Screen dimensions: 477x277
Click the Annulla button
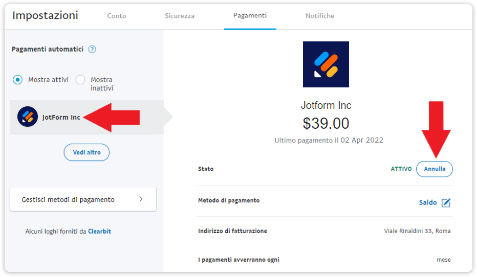pyautogui.click(x=435, y=169)
